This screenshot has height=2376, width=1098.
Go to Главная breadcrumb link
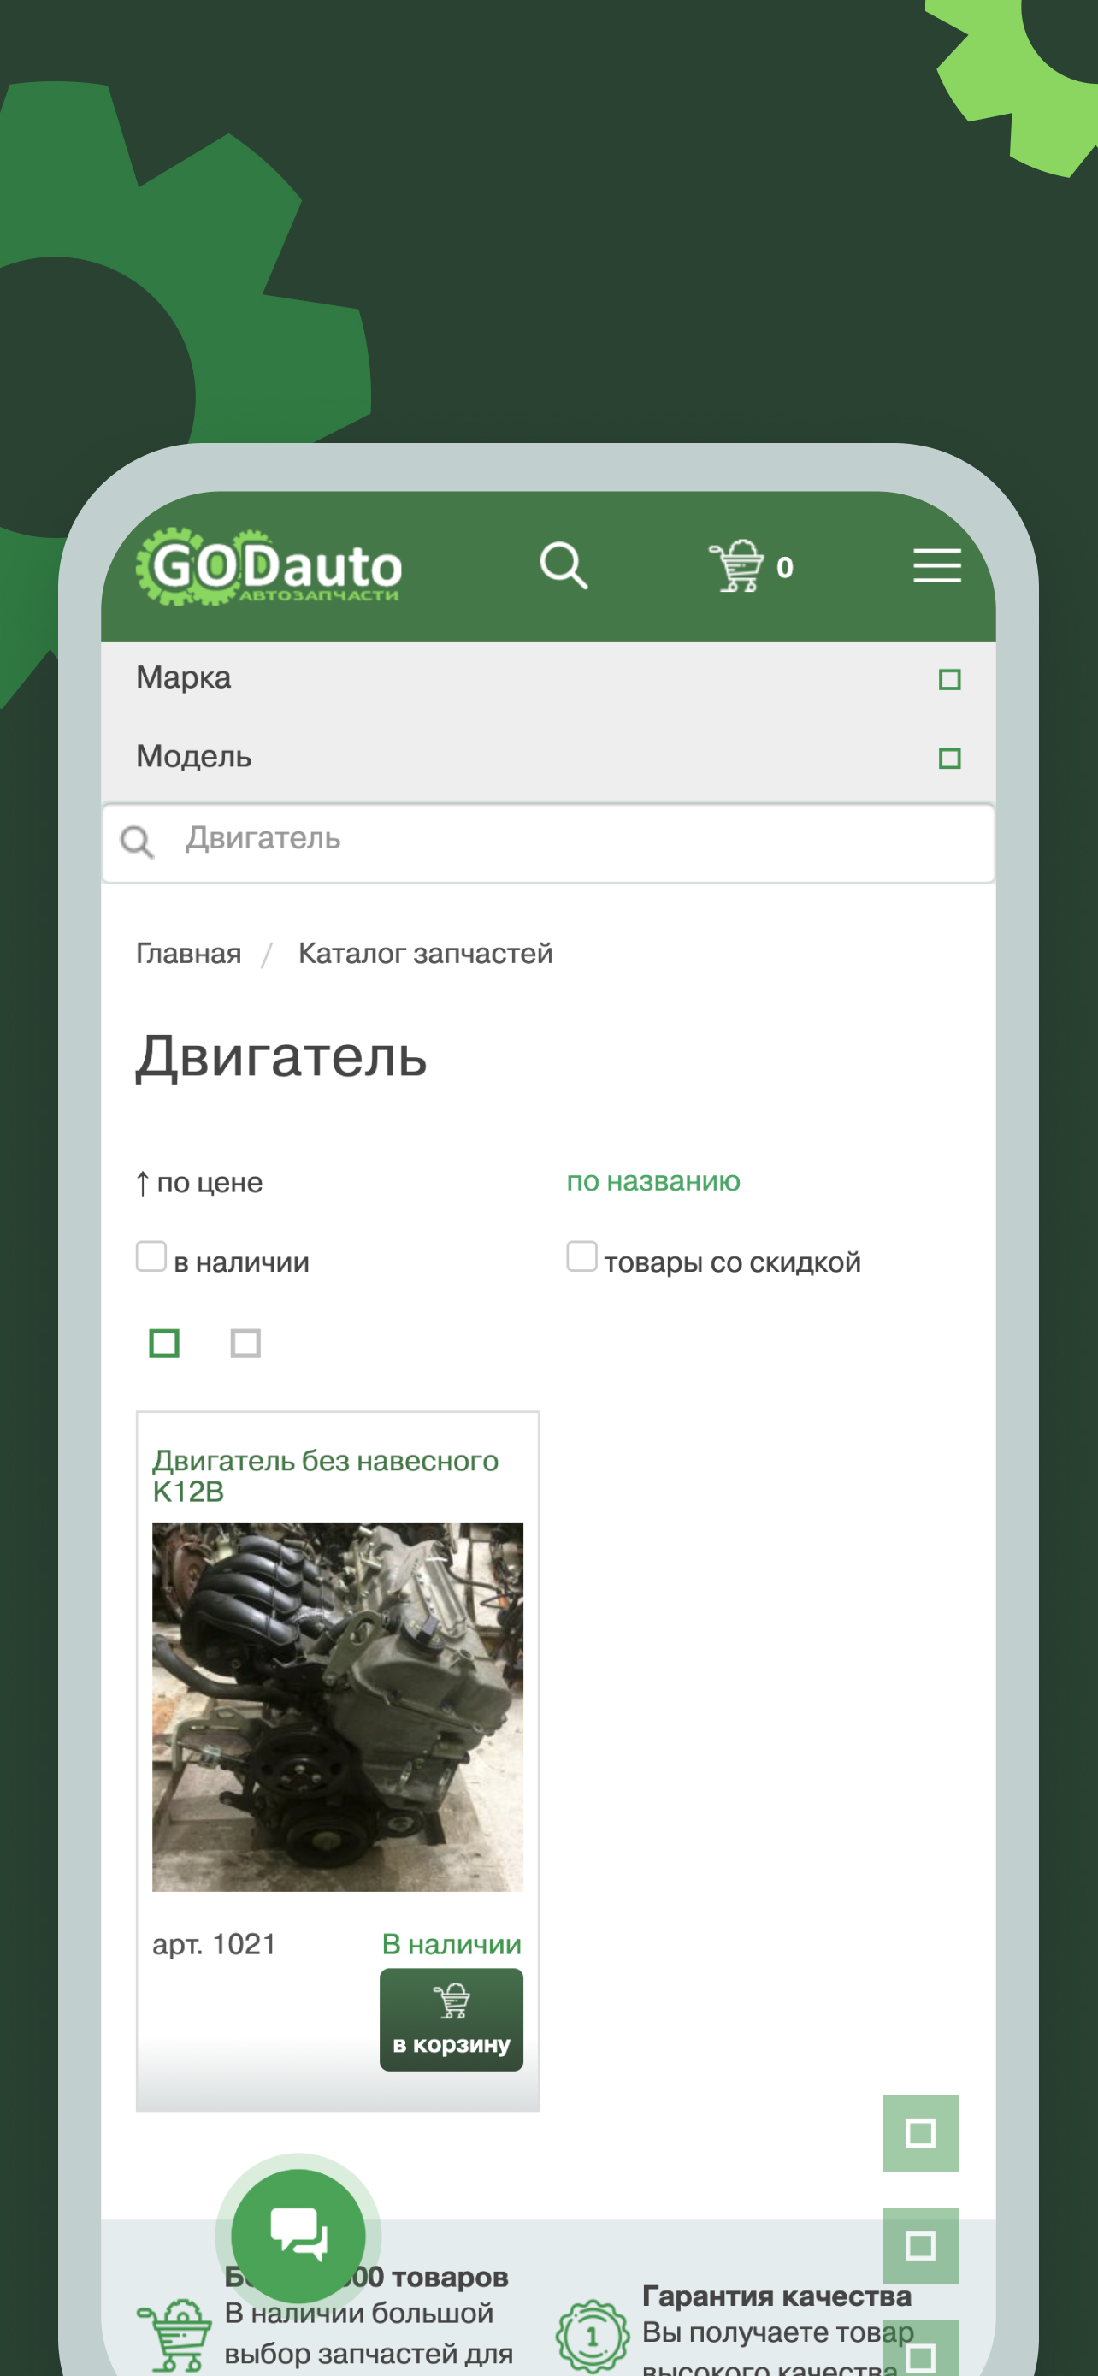tap(188, 953)
